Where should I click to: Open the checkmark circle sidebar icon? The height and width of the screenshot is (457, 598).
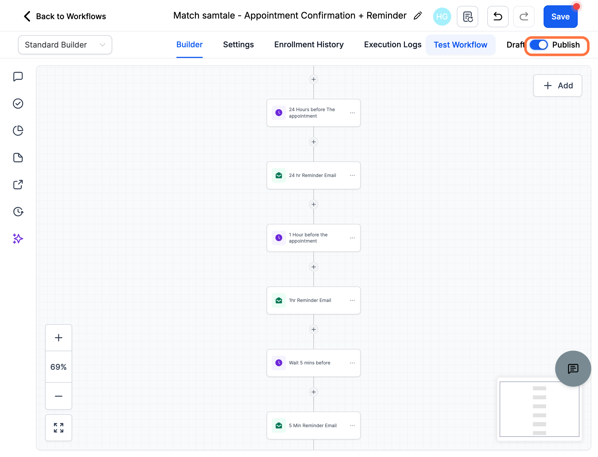coord(18,104)
